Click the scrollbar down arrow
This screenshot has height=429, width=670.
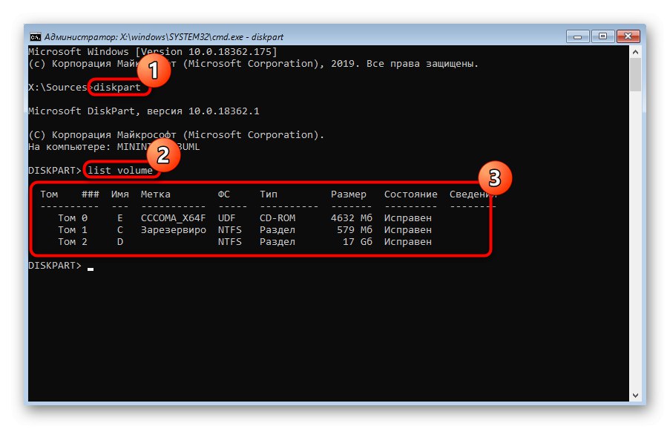[635, 396]
